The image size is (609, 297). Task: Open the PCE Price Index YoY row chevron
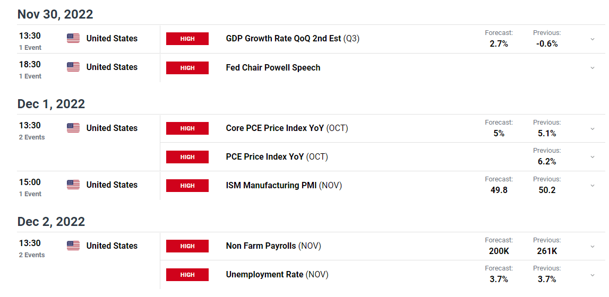tap(593, 157)
